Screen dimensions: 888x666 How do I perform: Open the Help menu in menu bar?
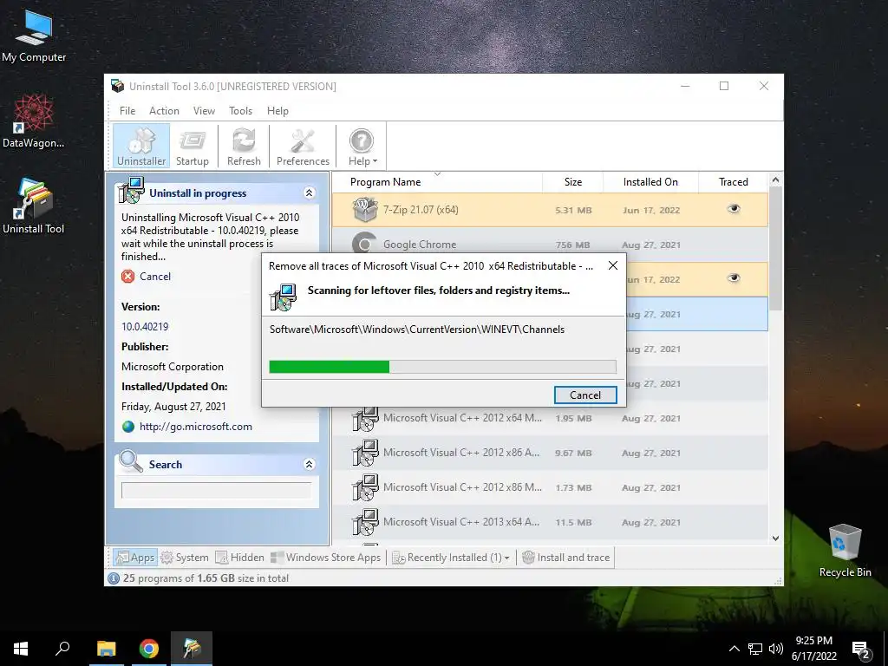pyautogui.click(x=277, y=111)
